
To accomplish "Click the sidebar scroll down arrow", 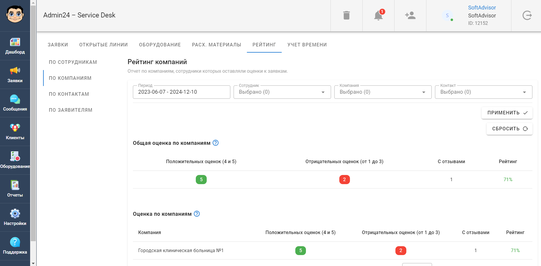I will coord(33,263).
